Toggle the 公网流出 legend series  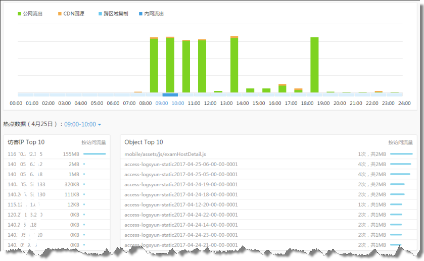[30, 14]
